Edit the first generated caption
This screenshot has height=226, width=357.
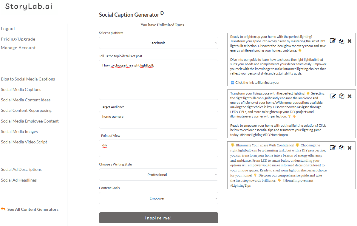(x=333, y=41)
